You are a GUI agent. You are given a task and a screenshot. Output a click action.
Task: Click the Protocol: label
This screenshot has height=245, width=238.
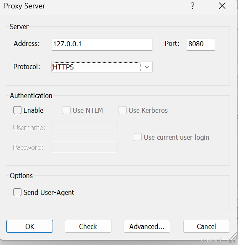[x=26, y=67]
